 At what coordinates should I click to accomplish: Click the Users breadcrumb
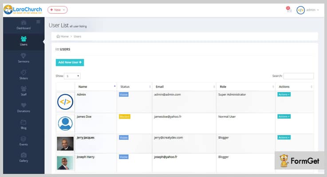coord(77,36)
